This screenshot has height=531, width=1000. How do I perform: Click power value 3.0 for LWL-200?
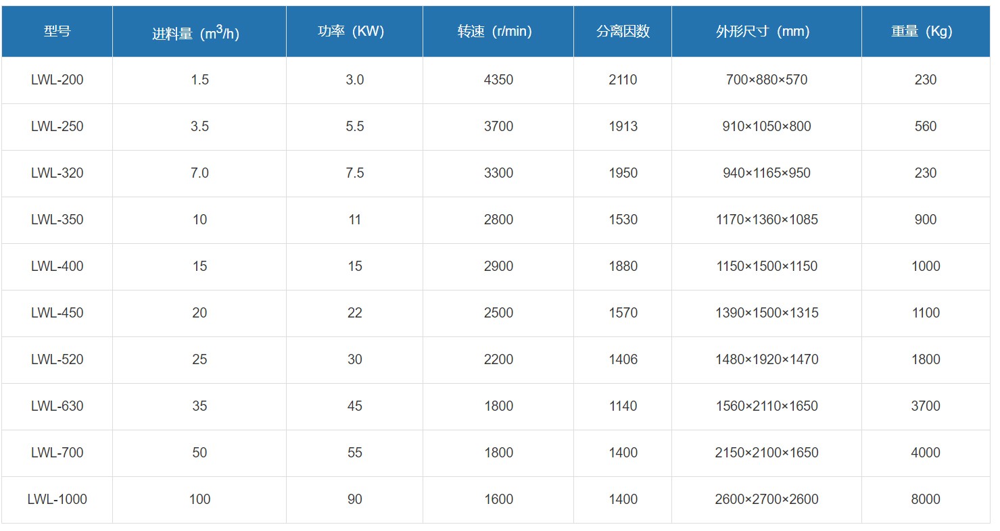pyautogui.click(x=355, y=80)
